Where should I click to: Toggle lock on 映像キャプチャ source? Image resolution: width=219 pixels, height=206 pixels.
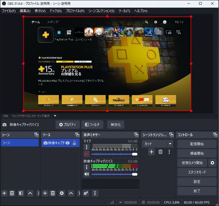(x=74, y=143)
